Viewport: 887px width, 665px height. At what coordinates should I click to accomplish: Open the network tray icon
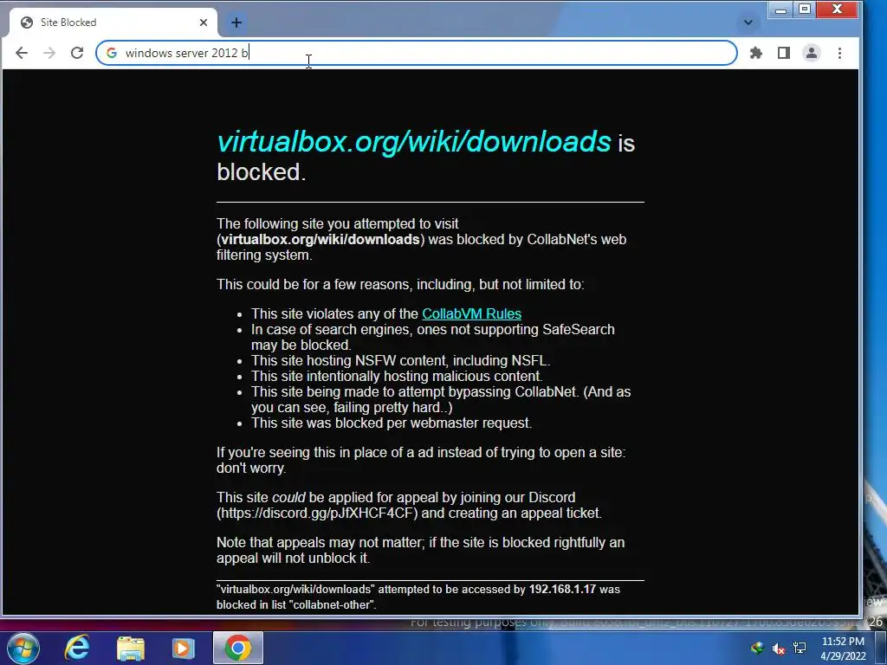click(x=800, y=648)
